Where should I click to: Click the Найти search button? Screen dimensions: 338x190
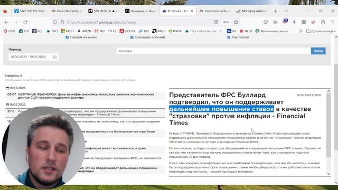pos(318,51)
